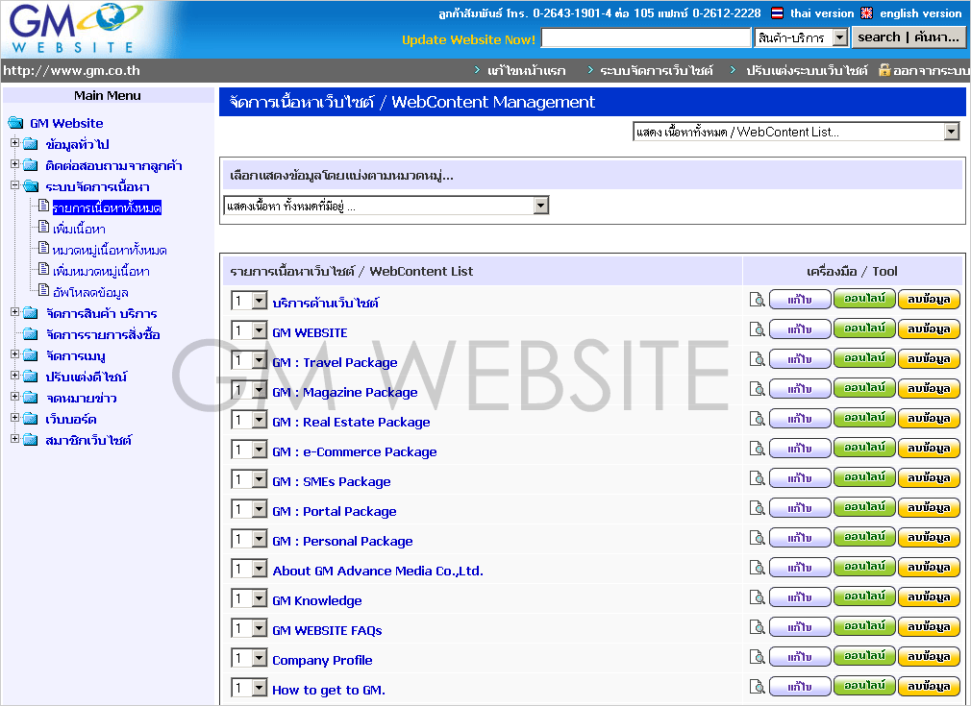971x706 pixels.
Task: Expand the จัดการเมนู tree node
Action: pos(14,353)
